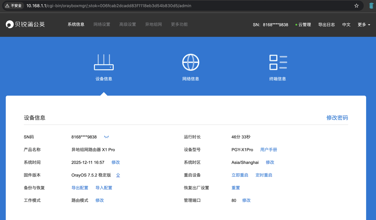The image size is (376, 220).
Task: Click 定时重启 scheduled reboot
Action: click(x=264, y=175)
